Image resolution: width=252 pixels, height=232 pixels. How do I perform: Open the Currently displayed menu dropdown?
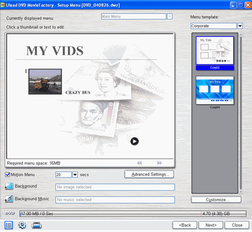[x=170, y=16]
